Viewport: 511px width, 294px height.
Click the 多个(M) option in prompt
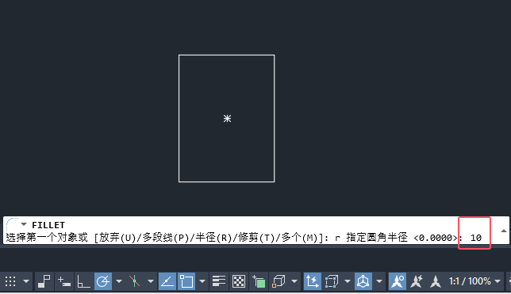coord(299,238)
